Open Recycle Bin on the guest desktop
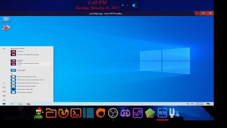This screenshot has width=227, height=128. [x=6, y=20]
